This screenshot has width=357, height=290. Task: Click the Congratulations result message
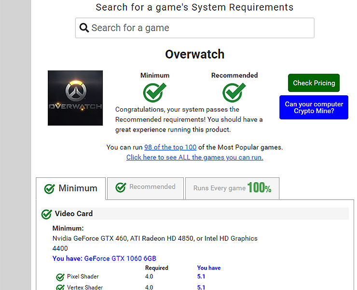tap(189, 119)
